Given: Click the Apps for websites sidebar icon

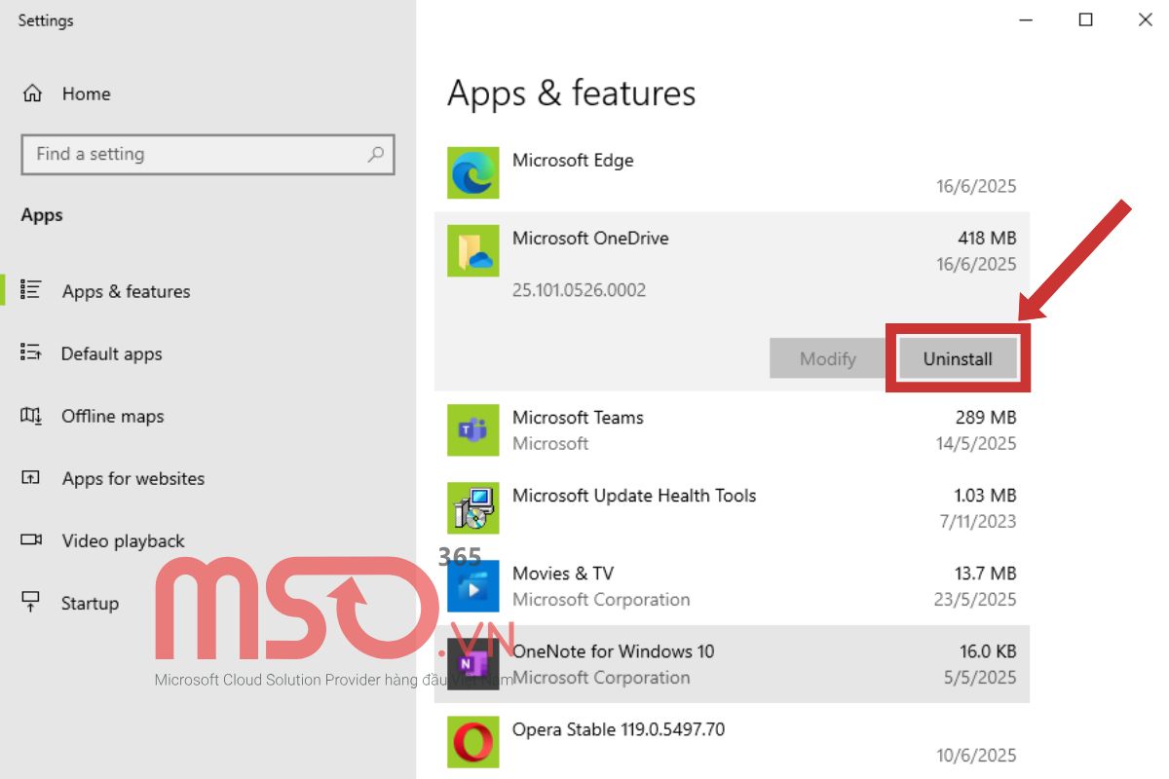Looking at the screenshot, I should pos(31,478).
